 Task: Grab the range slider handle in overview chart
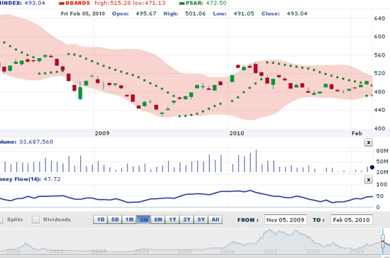(x=383, y=242)
